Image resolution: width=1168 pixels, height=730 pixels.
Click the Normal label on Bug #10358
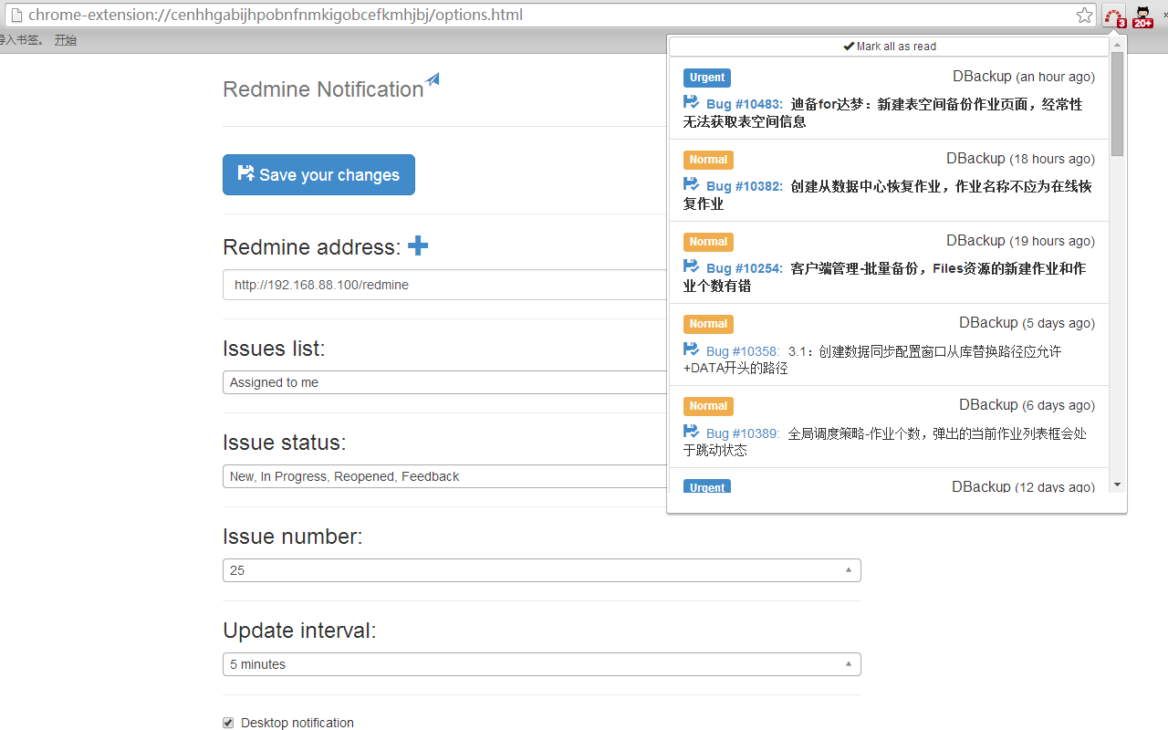tap(708, 324)
